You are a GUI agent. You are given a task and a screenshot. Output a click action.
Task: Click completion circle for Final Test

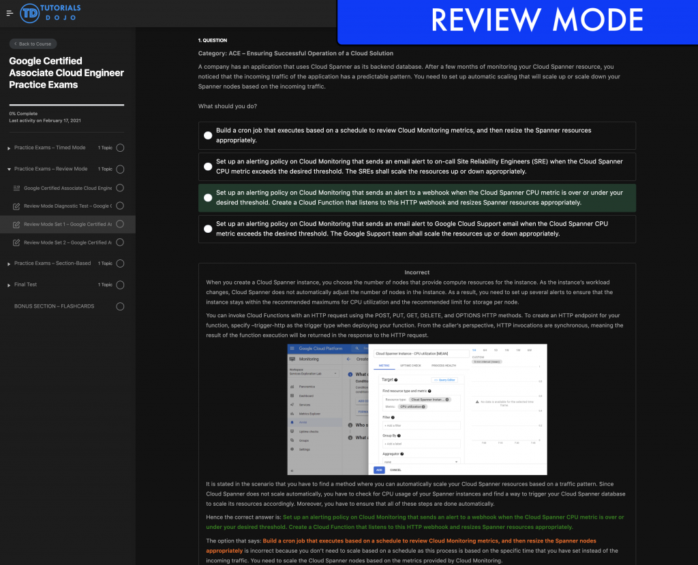120,285
